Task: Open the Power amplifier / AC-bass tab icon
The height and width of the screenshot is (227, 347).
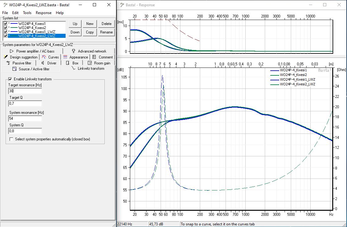Action: (11, 51)
